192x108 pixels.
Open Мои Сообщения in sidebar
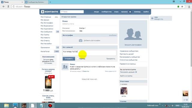[x=46, y=32]
